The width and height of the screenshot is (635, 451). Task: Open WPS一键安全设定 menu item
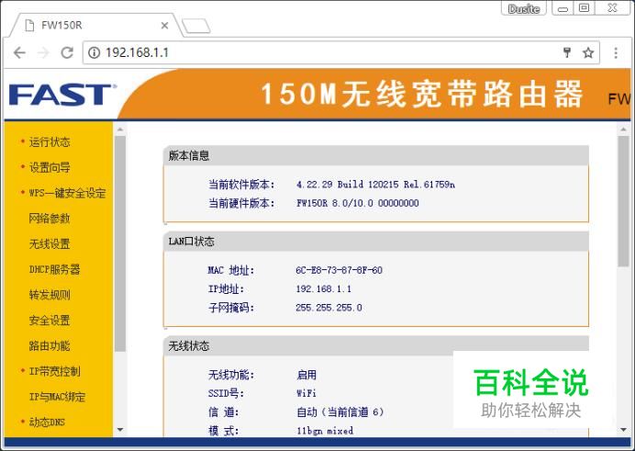pos(67,193)
